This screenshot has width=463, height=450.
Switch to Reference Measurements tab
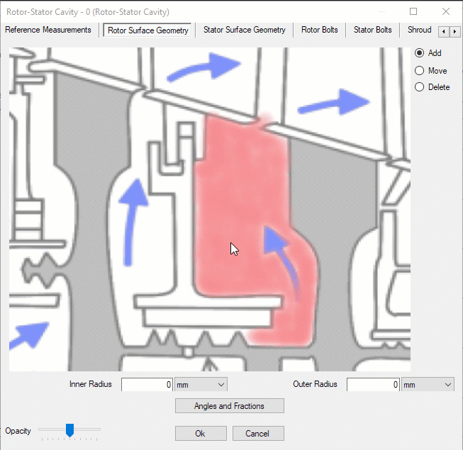[x=48, y=30]
